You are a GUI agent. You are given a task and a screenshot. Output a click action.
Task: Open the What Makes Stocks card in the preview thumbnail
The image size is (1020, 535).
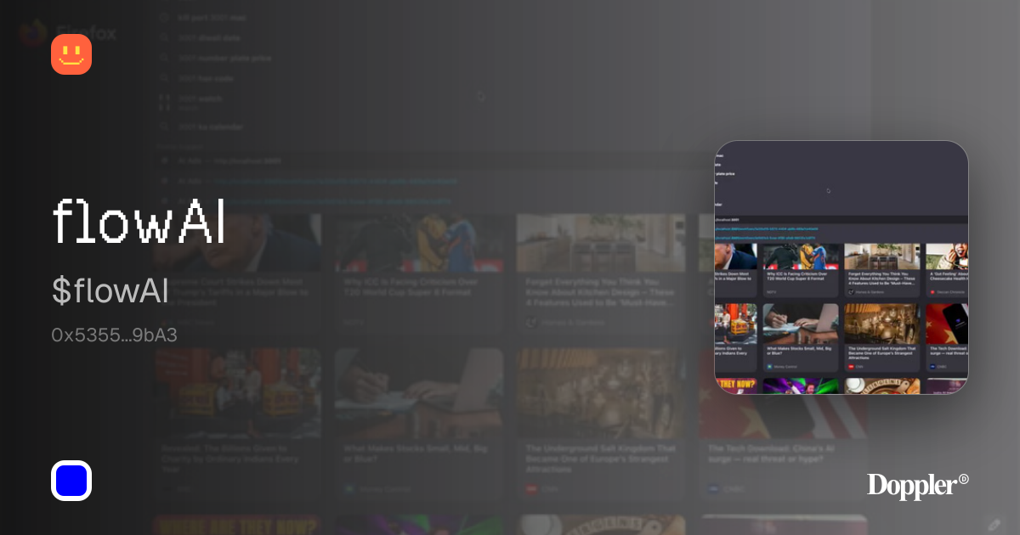coord(801,337)
